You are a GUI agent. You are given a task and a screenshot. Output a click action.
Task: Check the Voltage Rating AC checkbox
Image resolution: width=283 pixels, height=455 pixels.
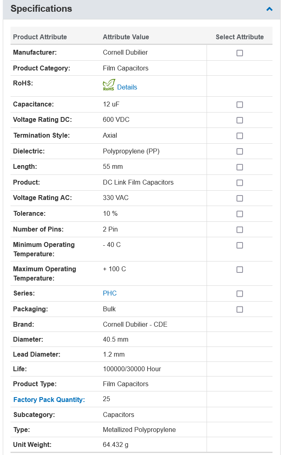(x=240, y=198)
